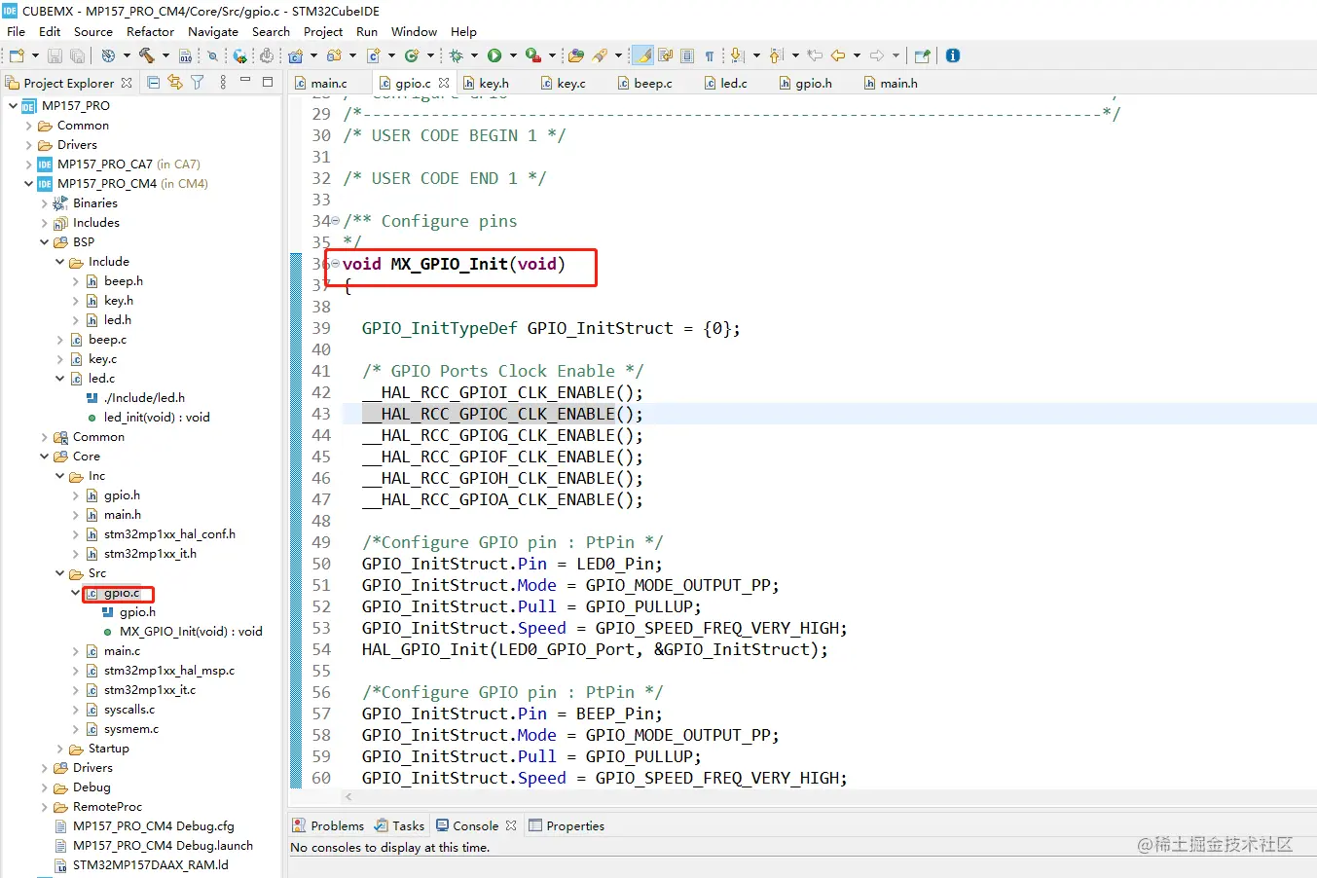Image resolution: width=1317 pixels, height=878 pixels.
Task: Open the Run button dropdown arrow
Action: pyautogui.click(x=513, y=56)
